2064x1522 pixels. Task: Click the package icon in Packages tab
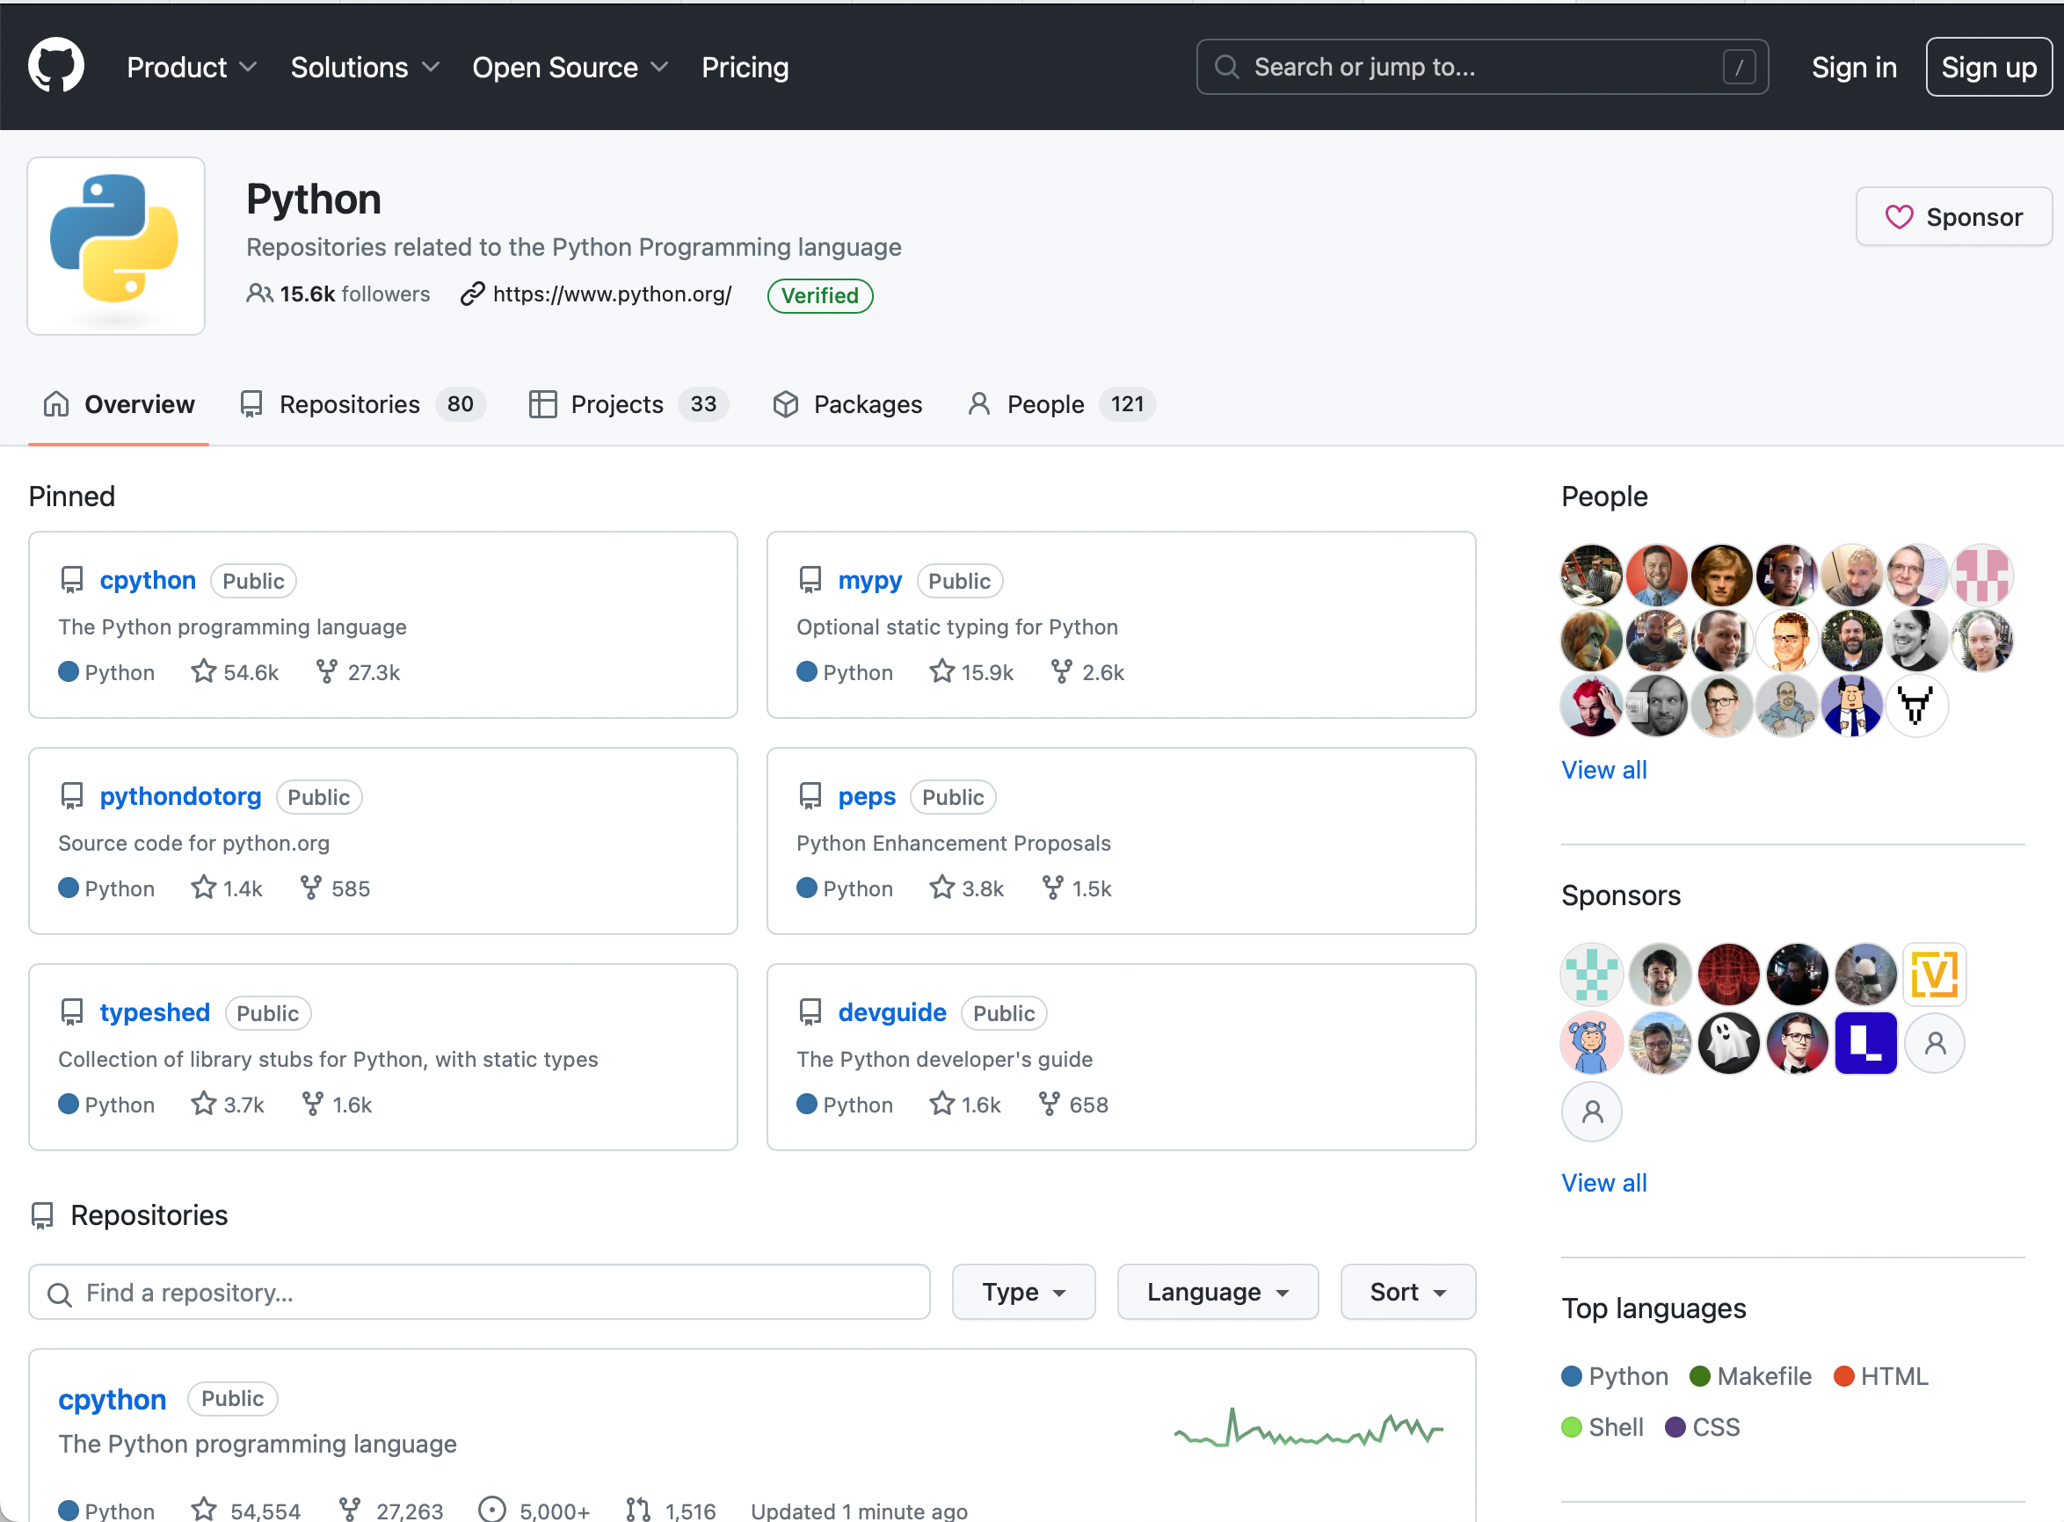pyautogui.click(x=785, y=403)
